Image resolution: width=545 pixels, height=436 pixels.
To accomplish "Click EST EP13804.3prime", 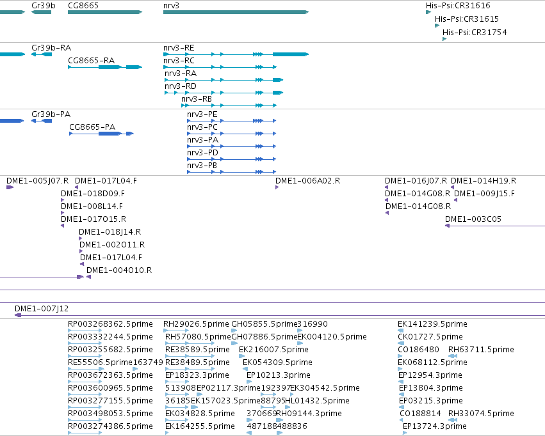I will pos(431,388).
